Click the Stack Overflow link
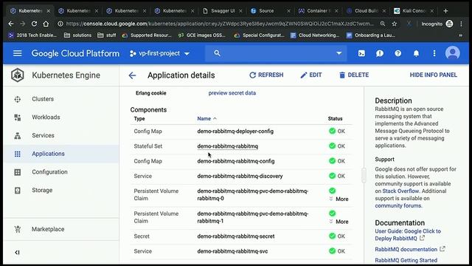 point(400,191)
